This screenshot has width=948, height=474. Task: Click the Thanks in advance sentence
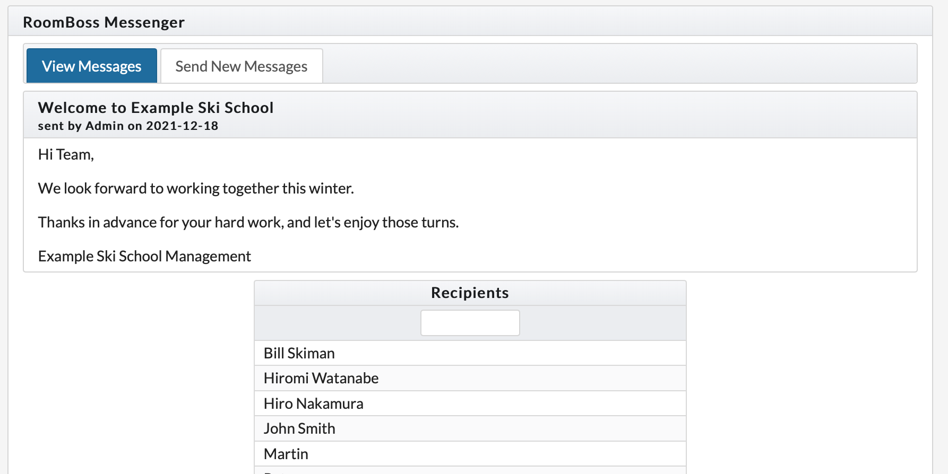[248, 222]
